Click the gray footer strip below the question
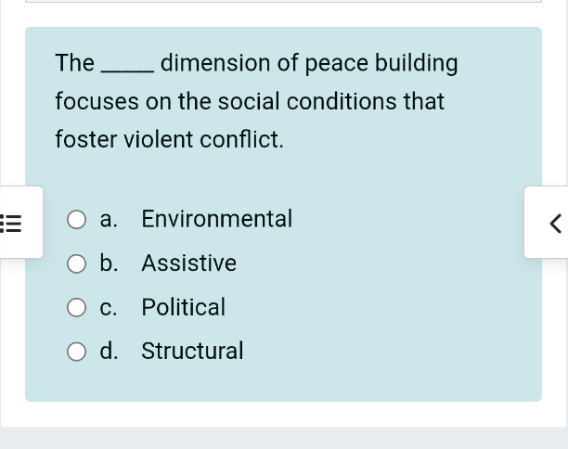 pos(284,438)
